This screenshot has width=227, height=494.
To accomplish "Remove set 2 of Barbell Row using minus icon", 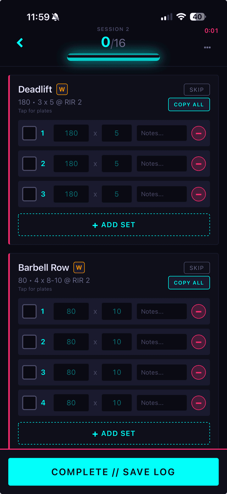I will [x=199, y=342].
